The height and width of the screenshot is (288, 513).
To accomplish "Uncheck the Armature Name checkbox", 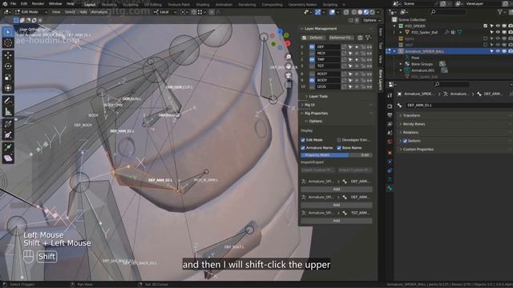I will point(303,148).
